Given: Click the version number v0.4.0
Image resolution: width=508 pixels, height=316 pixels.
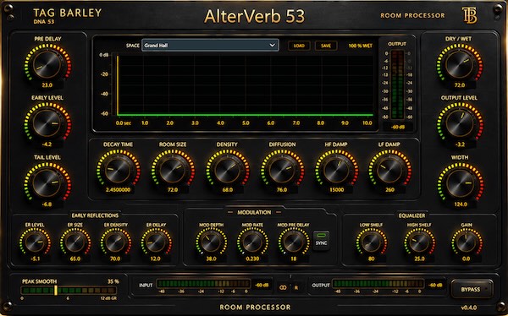Looking at the screenshot, I should point(469,308).
